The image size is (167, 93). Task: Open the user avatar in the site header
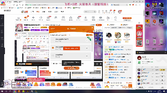tap(120, 12)
